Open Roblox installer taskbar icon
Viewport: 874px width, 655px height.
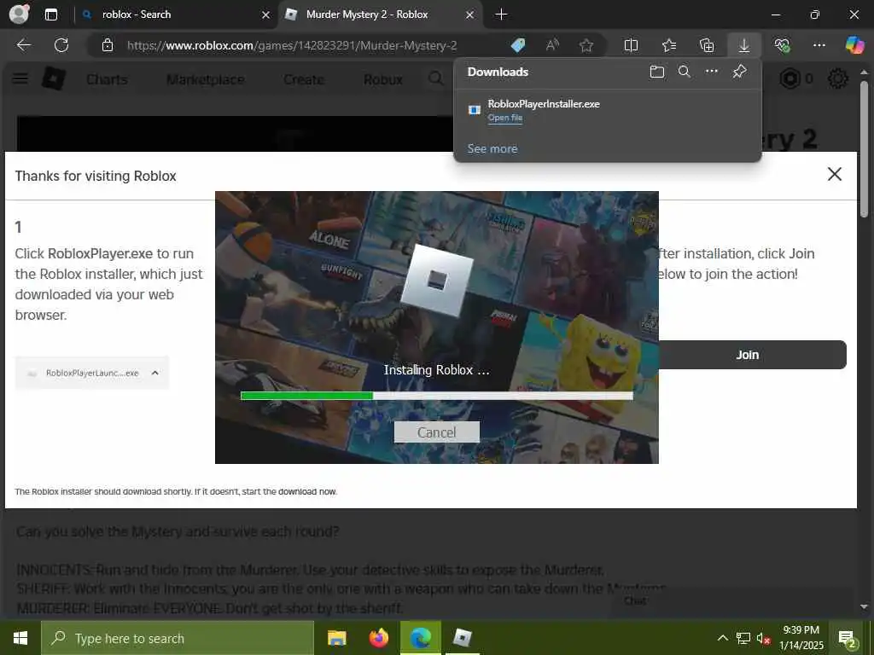pyautogui.click(x=462, y=638)
